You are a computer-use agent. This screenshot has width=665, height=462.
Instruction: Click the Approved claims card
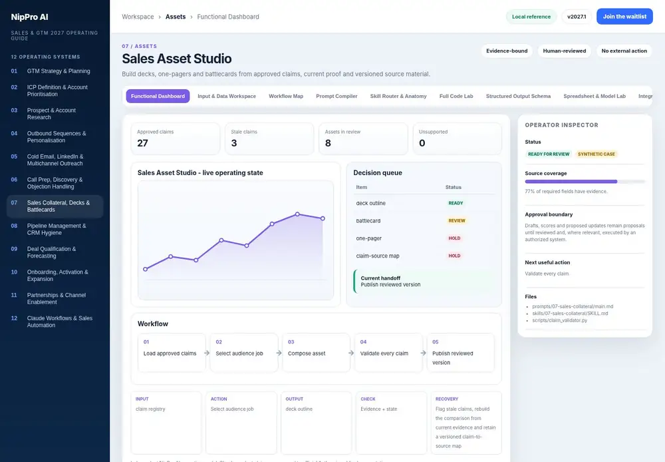pos(175,139)
